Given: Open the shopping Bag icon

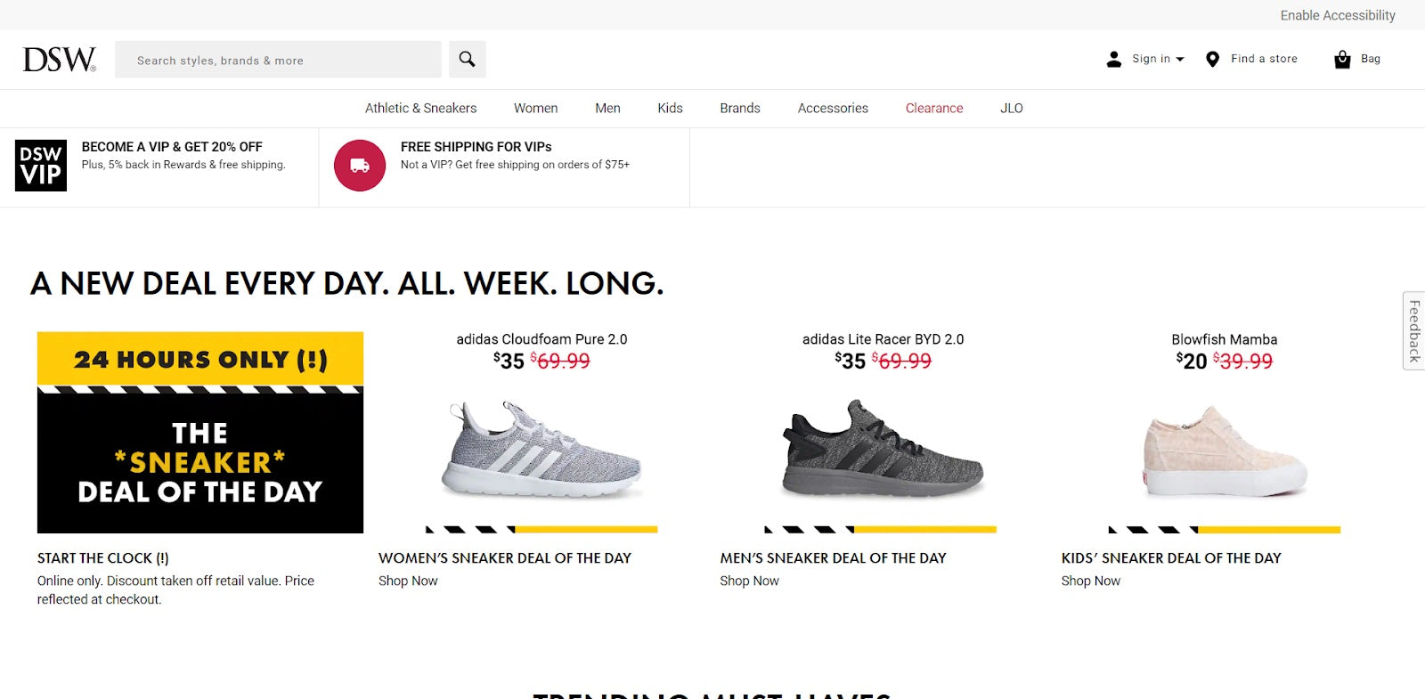Looking at the screenshot, I should pos(1341,59).
